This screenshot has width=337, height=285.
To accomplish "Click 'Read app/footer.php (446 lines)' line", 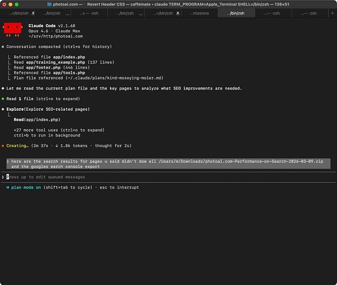I will point(52,67).
